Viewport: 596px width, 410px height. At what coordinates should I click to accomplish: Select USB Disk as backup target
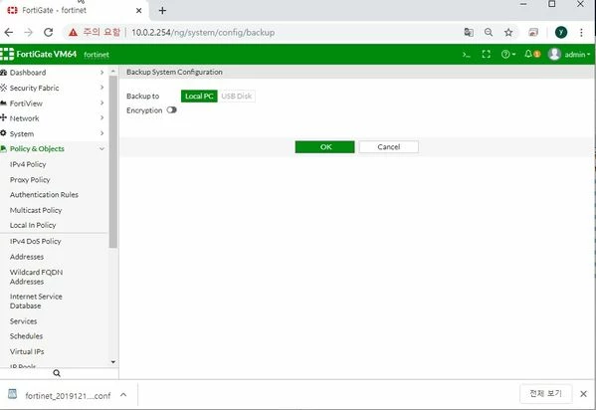click(x=237, y=97)
